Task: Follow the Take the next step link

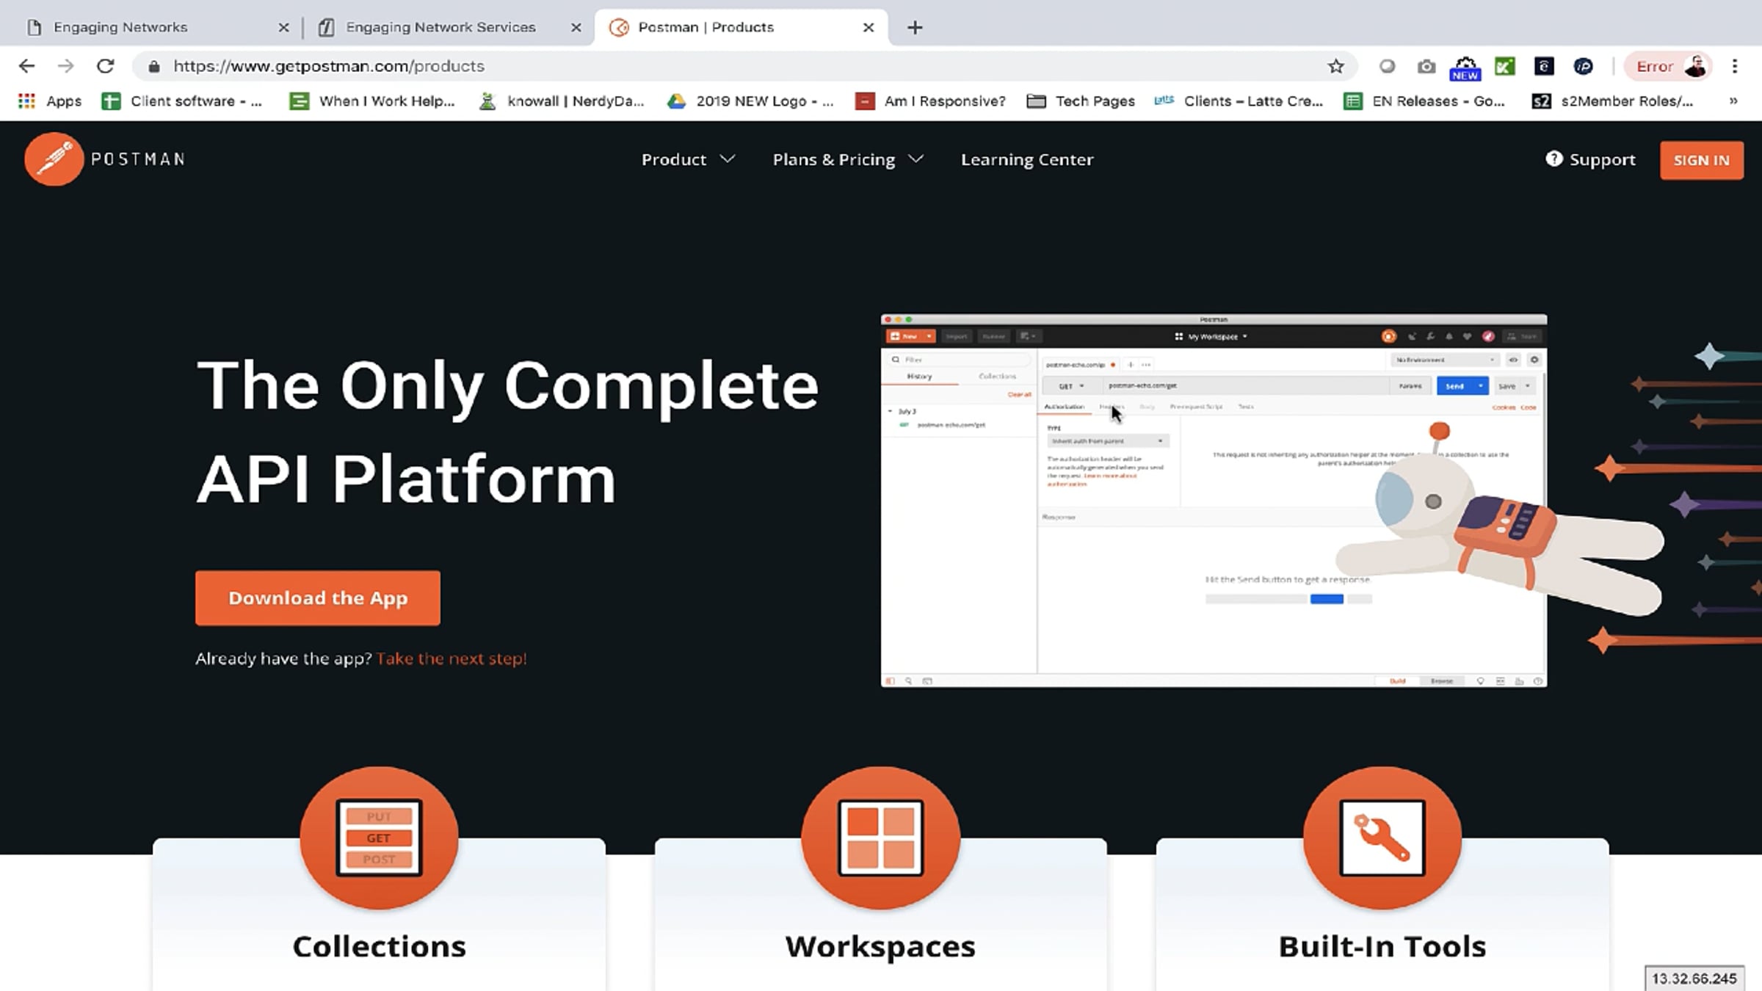Action: click(451, 658)
